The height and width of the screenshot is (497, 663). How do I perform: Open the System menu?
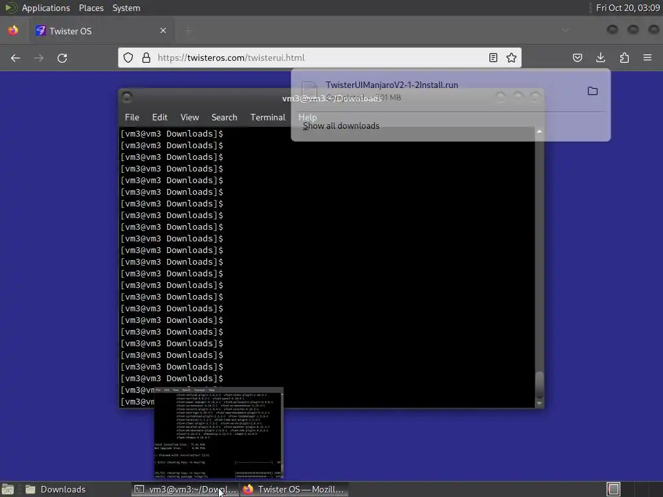(x=126, y=8)
